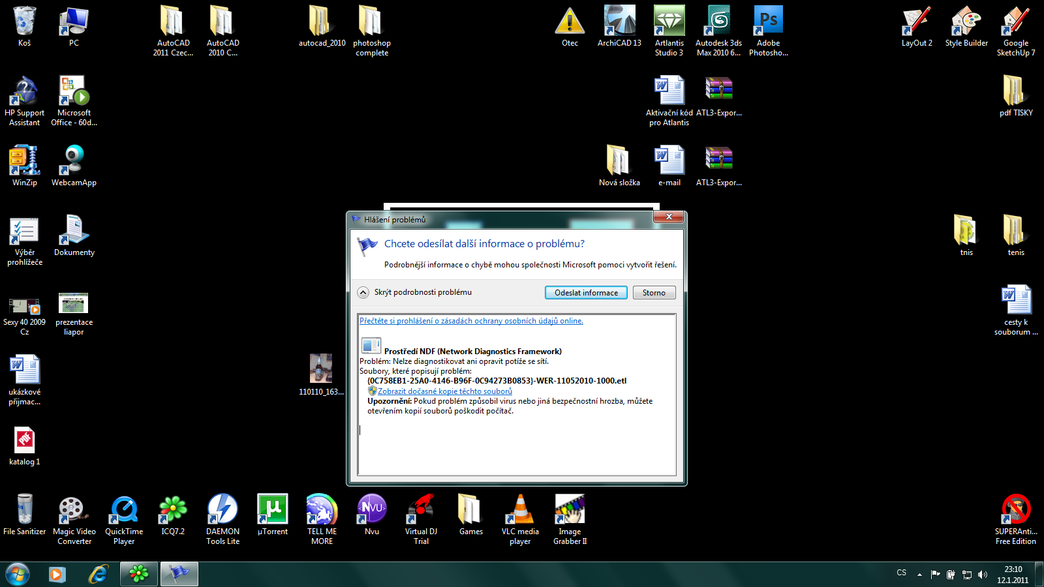Click the ICQ7.2 desktop icon
This screenshot has width=1044, height=587.
pyautogui.click(x=173, y=515)
